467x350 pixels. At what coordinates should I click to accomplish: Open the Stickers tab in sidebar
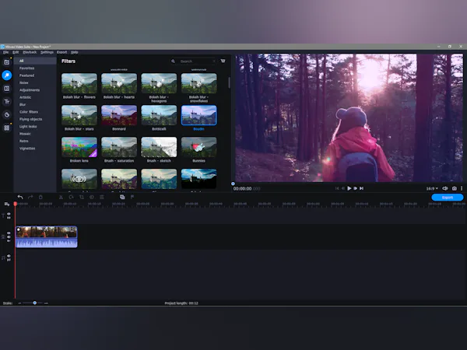click(6, 114)
